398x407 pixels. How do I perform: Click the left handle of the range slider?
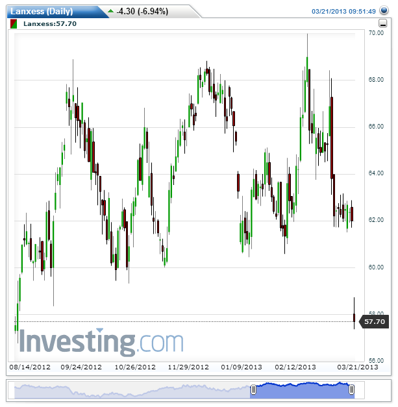click(253, 389)
